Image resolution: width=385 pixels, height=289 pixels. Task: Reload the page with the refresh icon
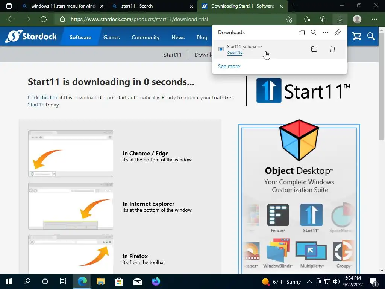pos(44,19)
